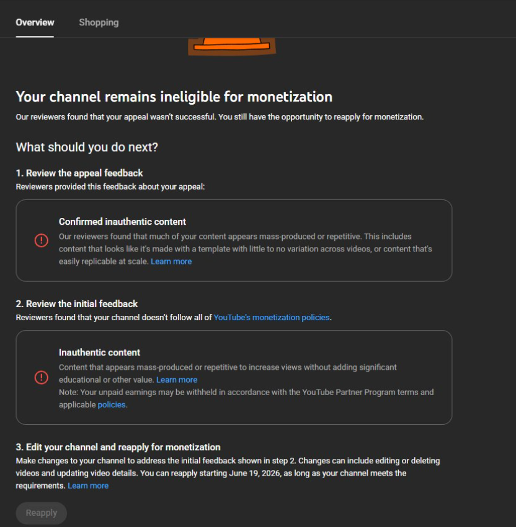Click the 'Confirmed inauthentic content' card title
Screen dimensions: 516x527
click(x=122, y=222)
